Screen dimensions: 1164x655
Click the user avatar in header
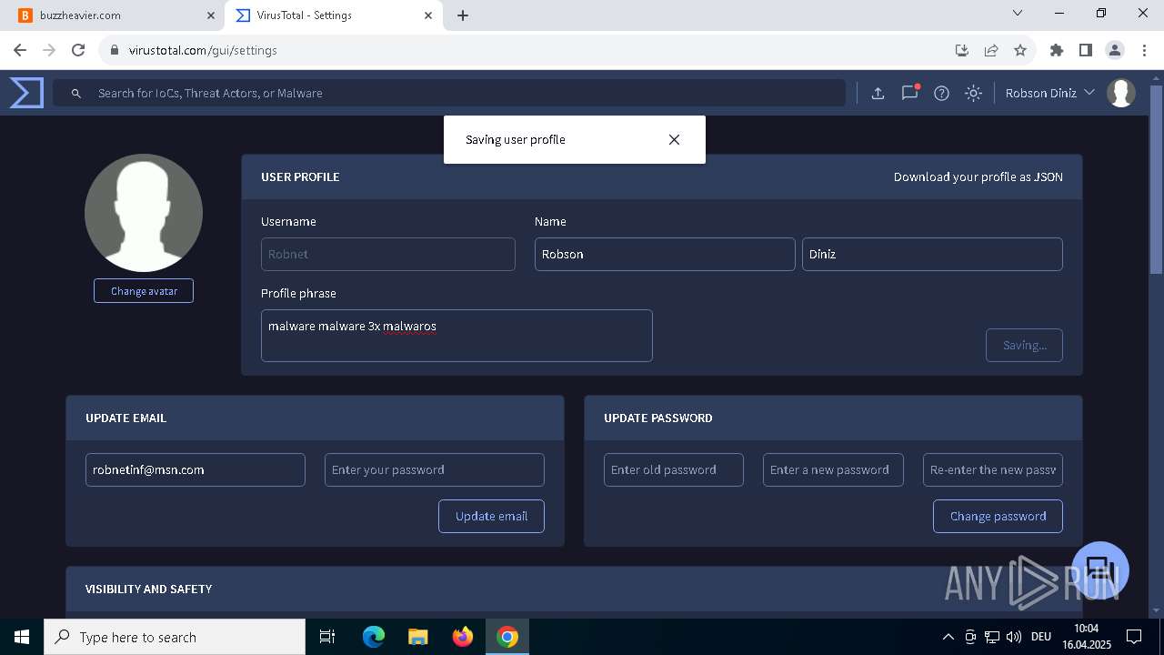coord(1121,93)
